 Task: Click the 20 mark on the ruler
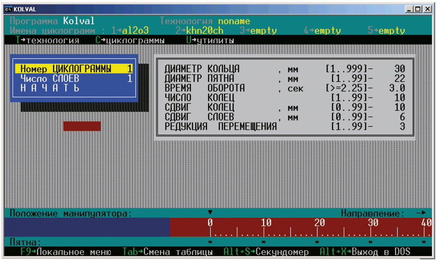[320, 223]
